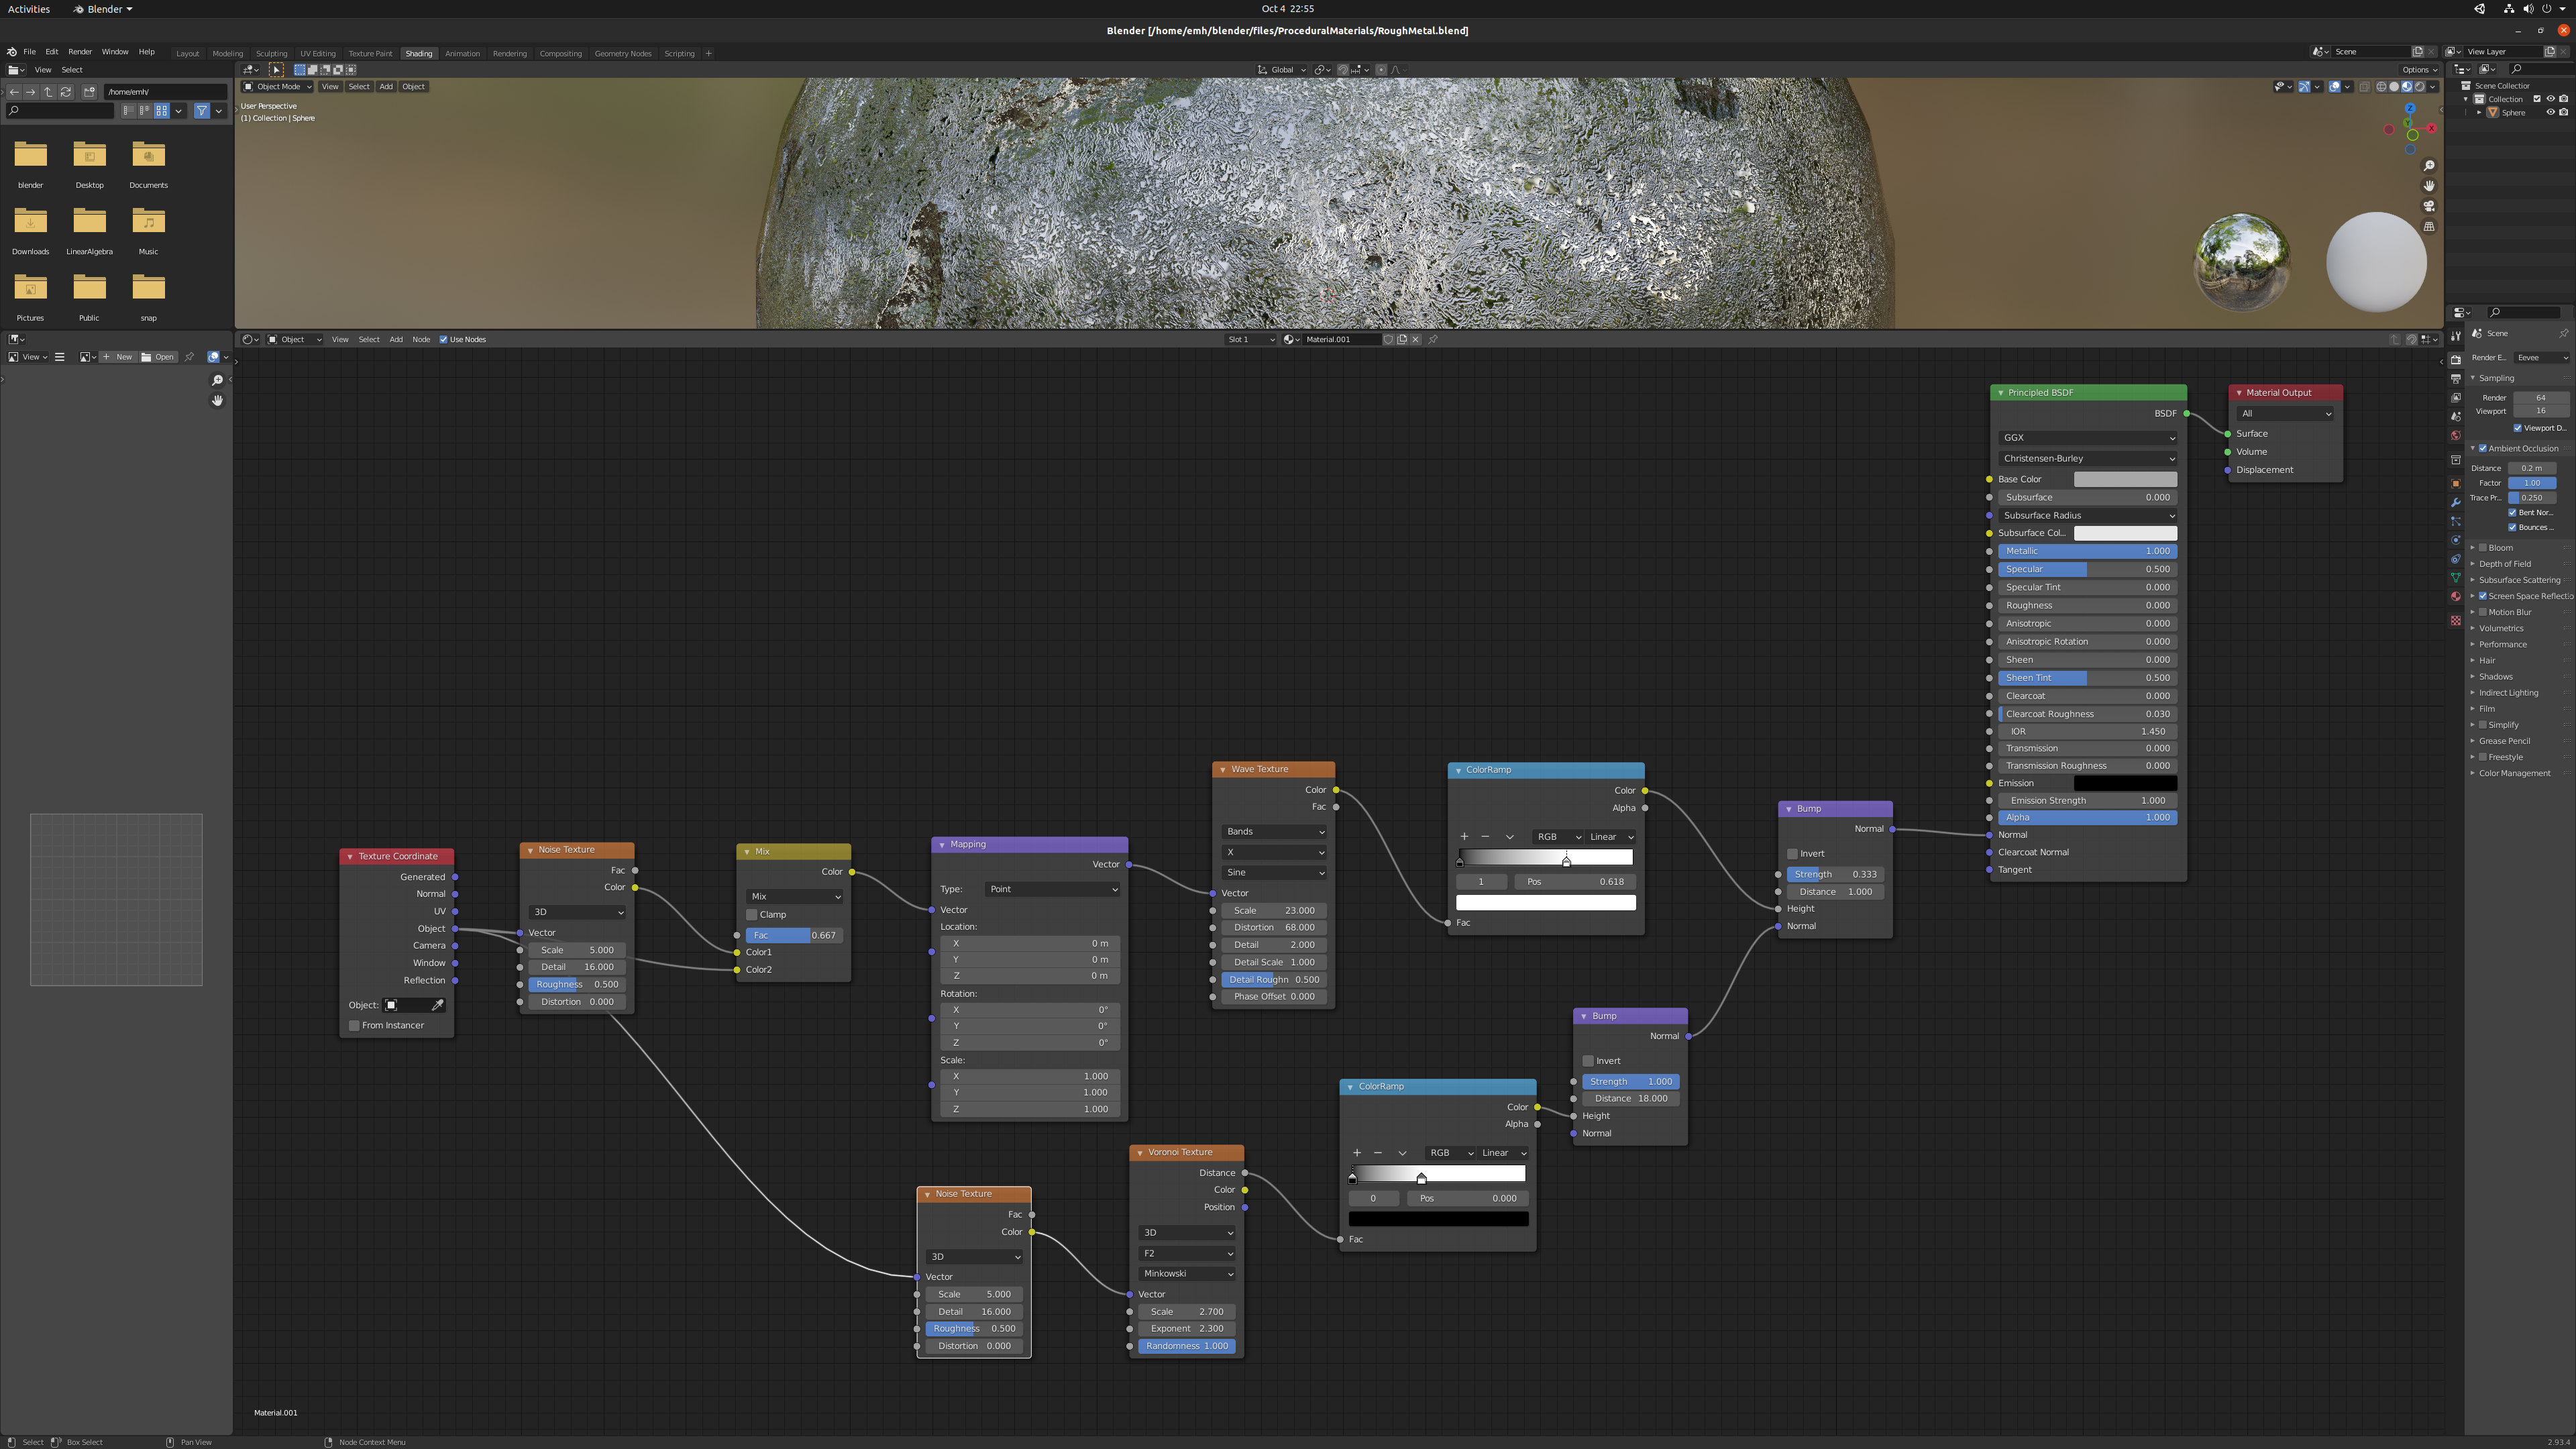Click the refresh file list icon
The height and width of the screenshot is (1449, 2576).
(x=66, y=91)
